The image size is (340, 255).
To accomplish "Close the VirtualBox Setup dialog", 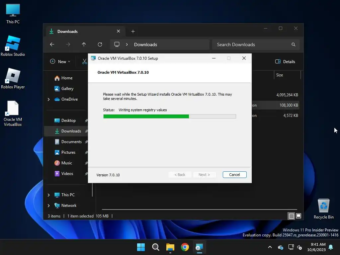I will 244,58.
